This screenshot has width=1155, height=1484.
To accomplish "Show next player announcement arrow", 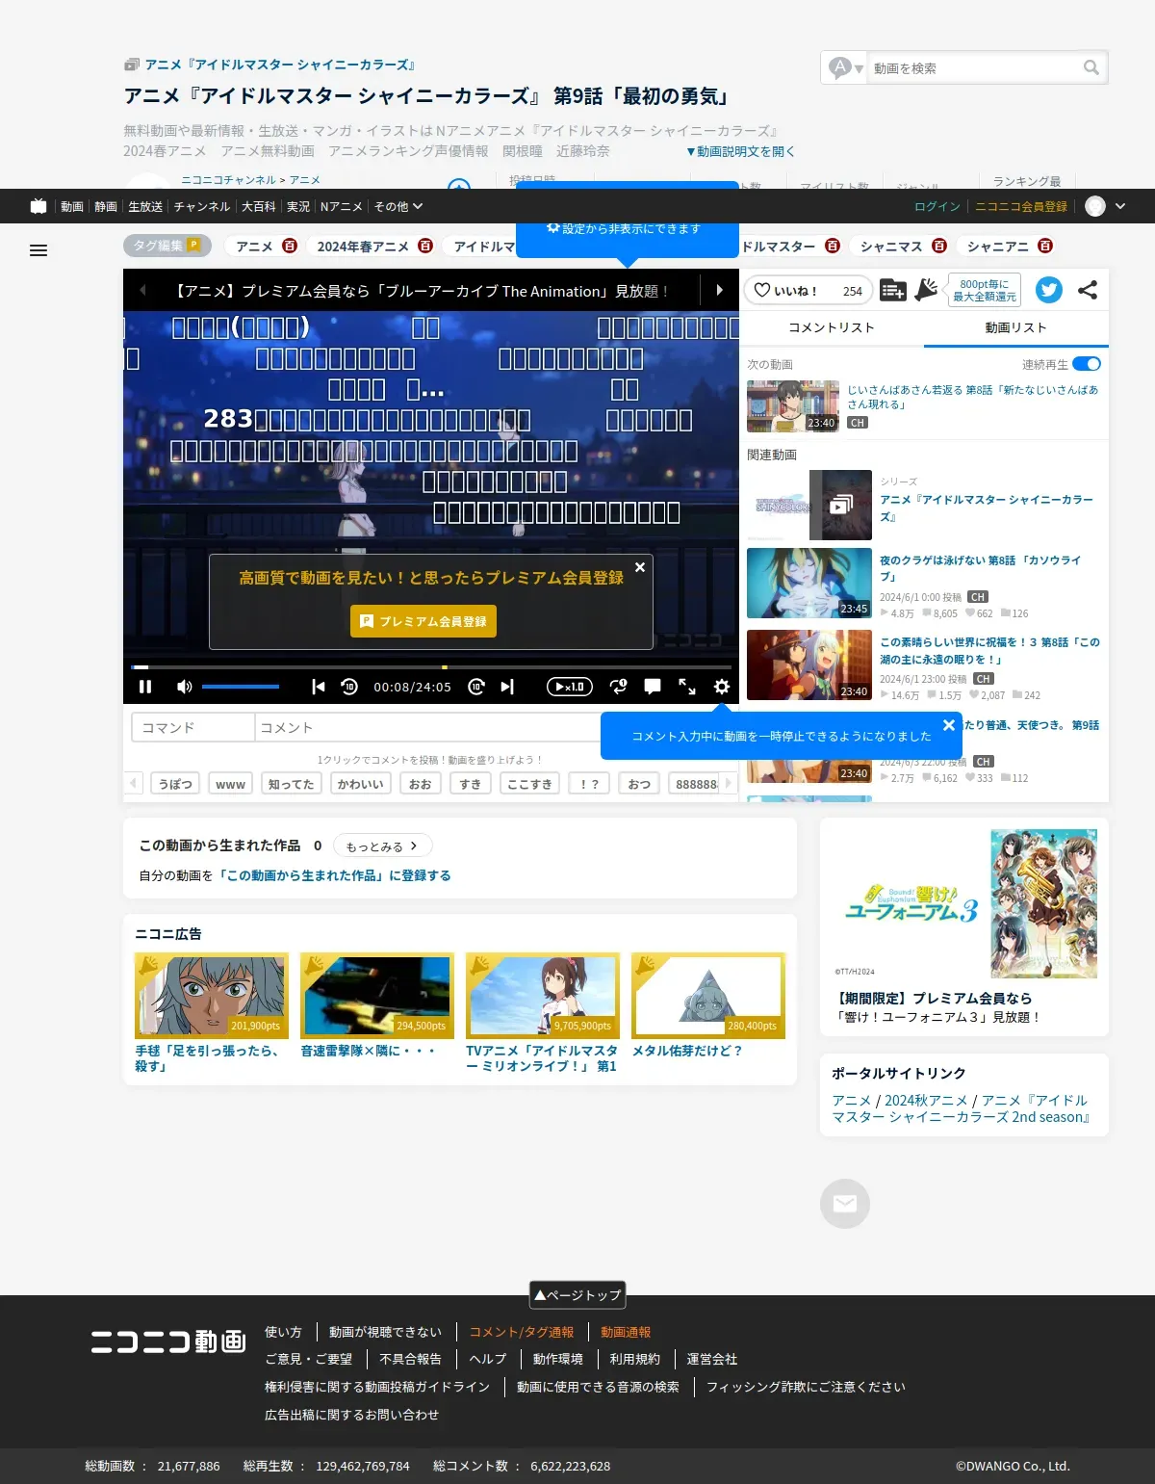I will coord(719,290).
